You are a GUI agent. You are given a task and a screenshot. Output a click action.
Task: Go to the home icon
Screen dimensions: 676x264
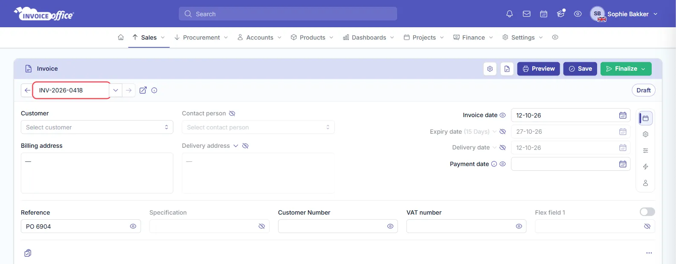pyautogui.click(x=121, y=37)
